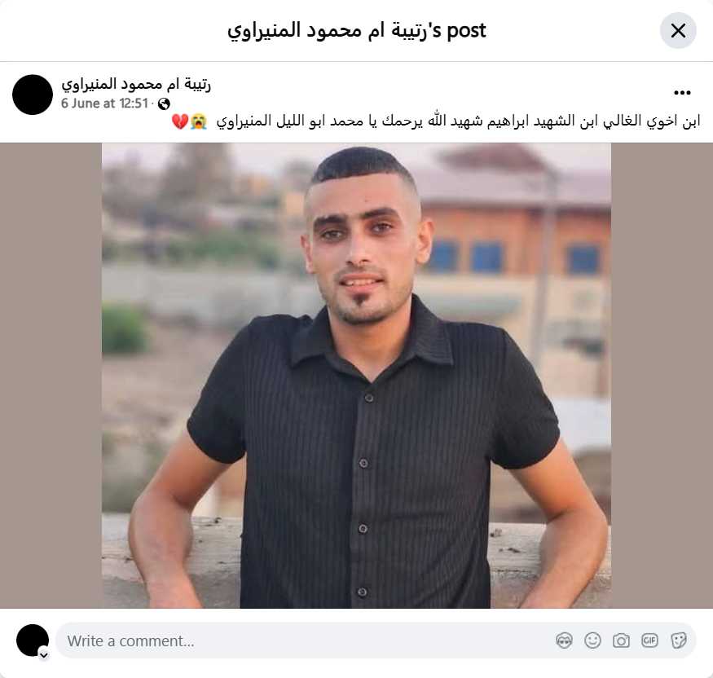Click the globe public audience icon
The height and width of the screenshot is (678, 713).
click(x=164, y=104)
